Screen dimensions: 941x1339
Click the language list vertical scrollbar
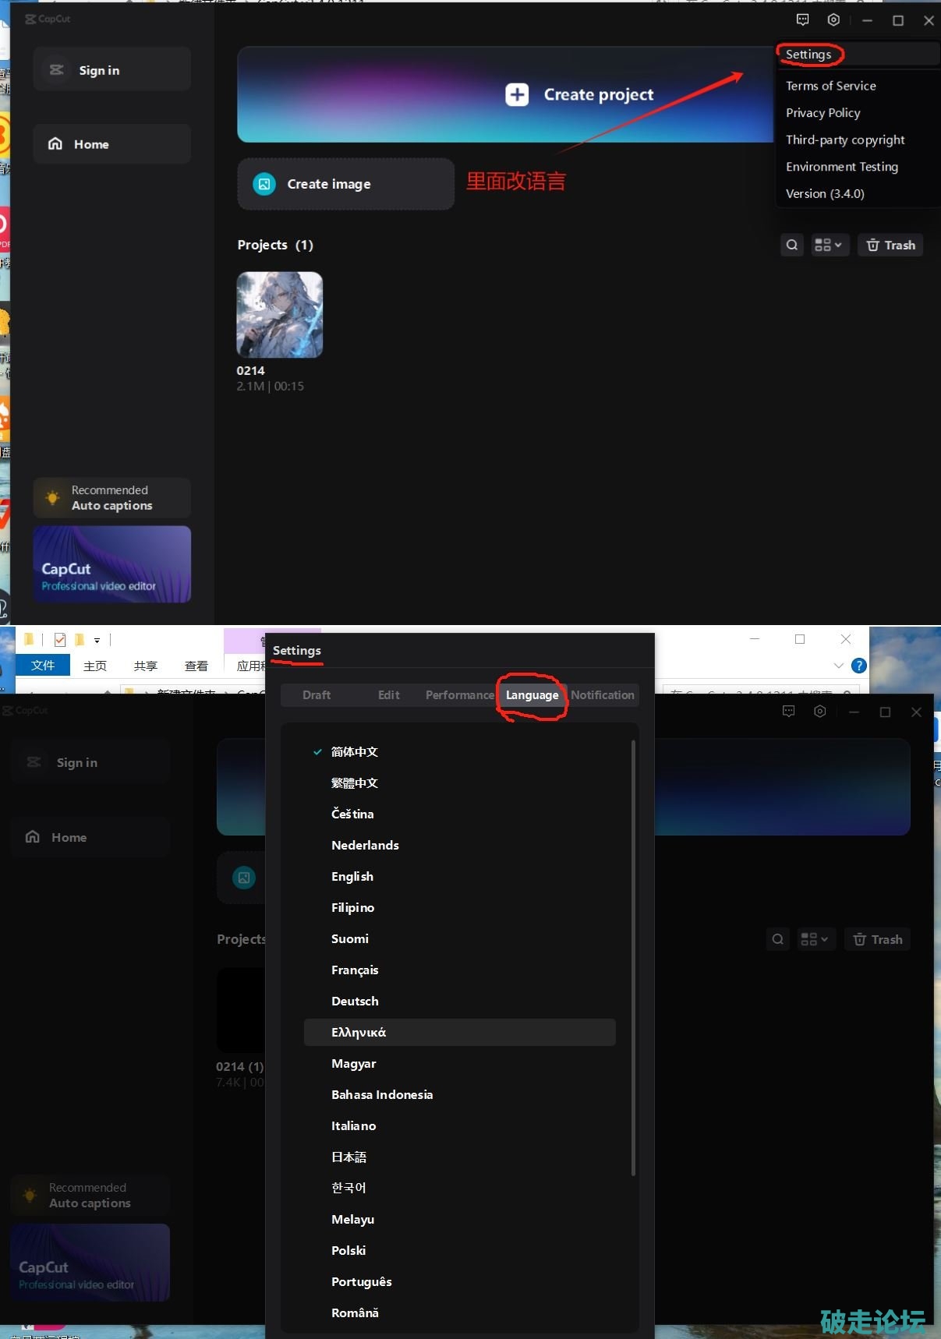coord(633,959)
